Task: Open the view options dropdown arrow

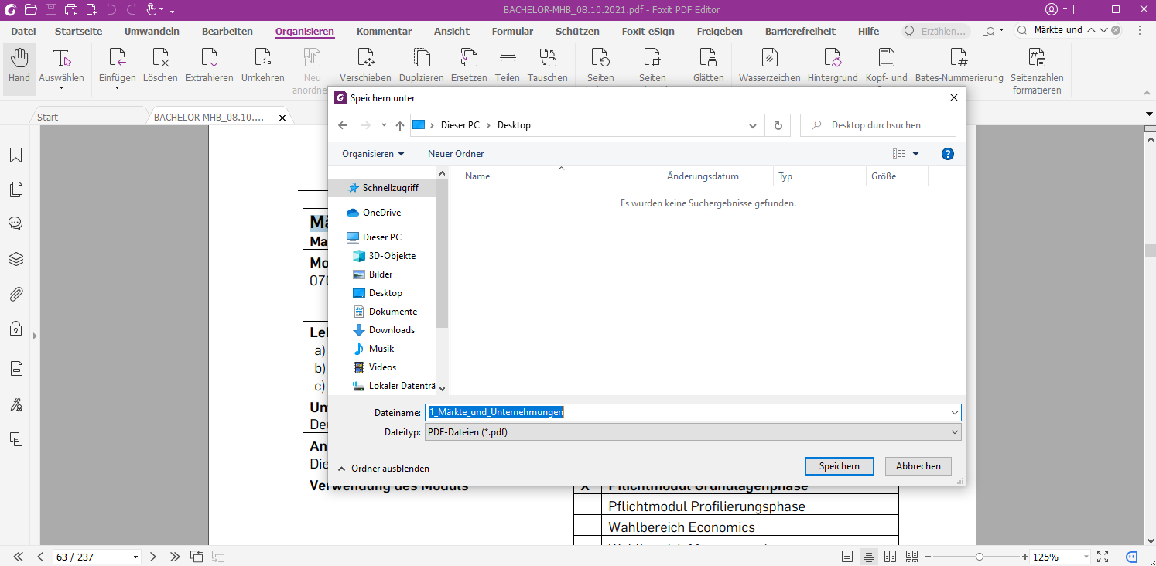Action: [916, 154]
